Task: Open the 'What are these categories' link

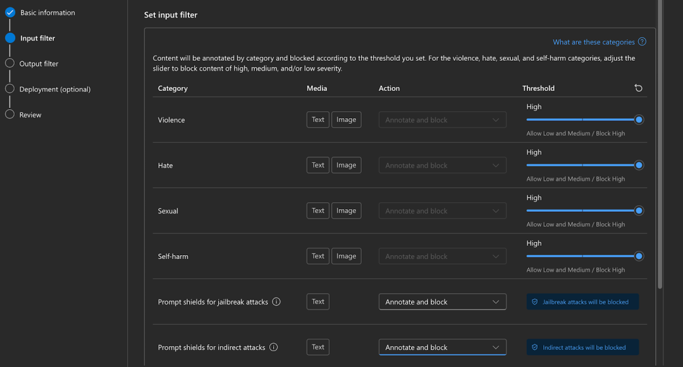Action: point(593,42)
